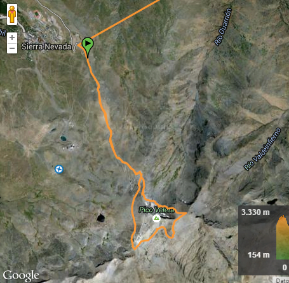Click the Sierra Nevada place label
Image resolution: width=289 pixels, height=283 pixels.
point(46,46)
